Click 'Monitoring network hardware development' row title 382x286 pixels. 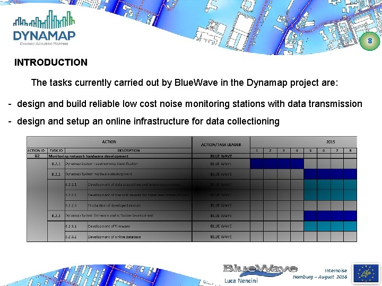(x=89, y=156)
